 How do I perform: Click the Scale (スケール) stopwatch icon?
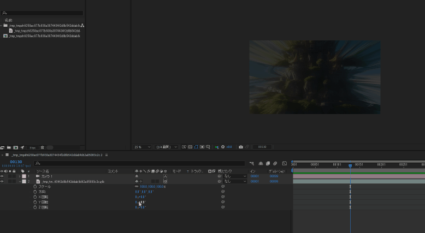tap(35, 187)
